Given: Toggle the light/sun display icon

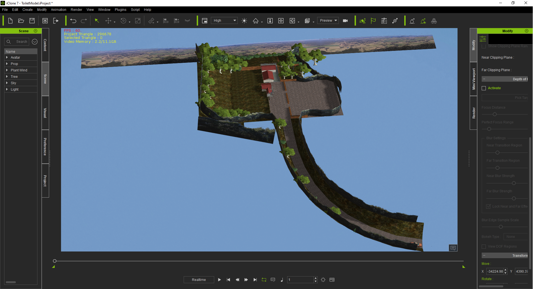Looking at the screenshot, I should point(244,21).
